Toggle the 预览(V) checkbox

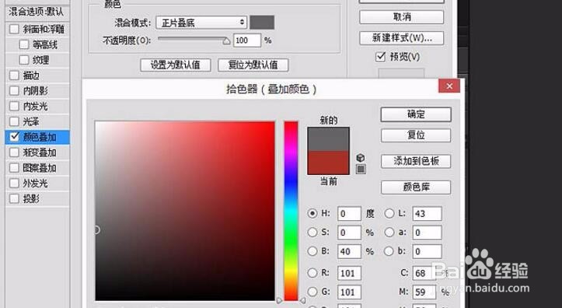pyautogui.click(x=380, y=57)
